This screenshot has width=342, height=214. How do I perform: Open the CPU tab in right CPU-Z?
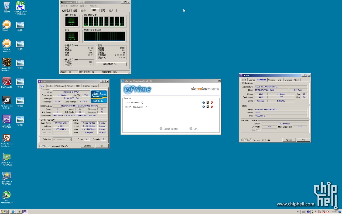coord(244,80)
